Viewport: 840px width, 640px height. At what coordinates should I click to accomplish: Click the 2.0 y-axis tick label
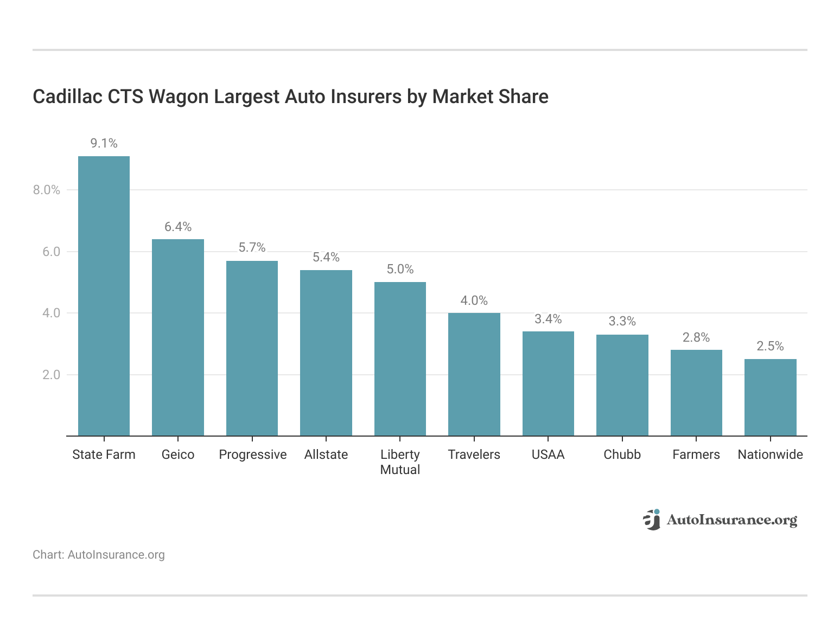pyautogui.click(x=51, y=375)
